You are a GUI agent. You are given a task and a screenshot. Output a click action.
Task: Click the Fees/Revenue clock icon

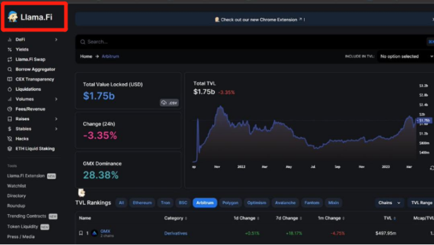[10, 109]
